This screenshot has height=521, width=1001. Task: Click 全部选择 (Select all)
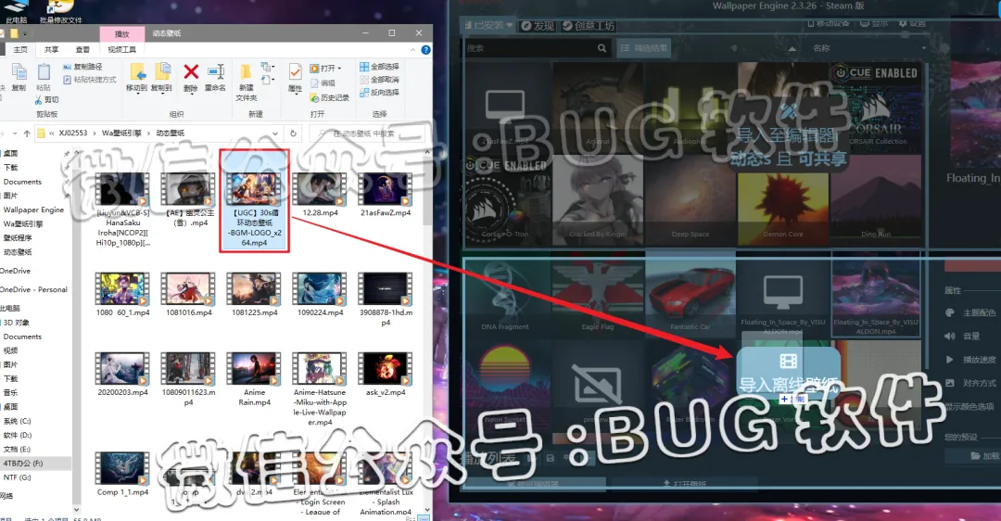point(379,67)
